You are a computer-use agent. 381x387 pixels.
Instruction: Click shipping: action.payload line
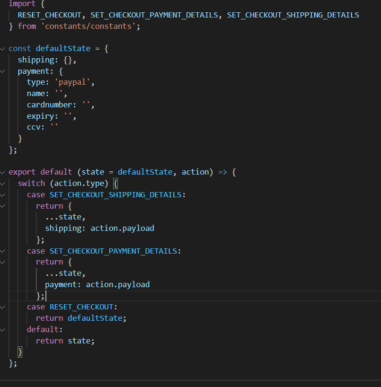[99, 229]
